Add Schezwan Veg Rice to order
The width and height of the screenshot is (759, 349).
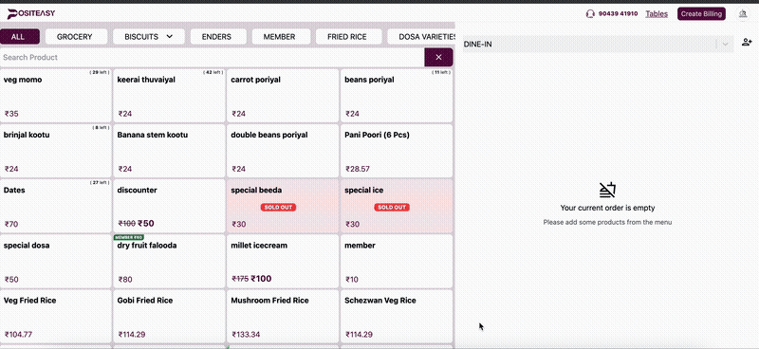[397, 316]
